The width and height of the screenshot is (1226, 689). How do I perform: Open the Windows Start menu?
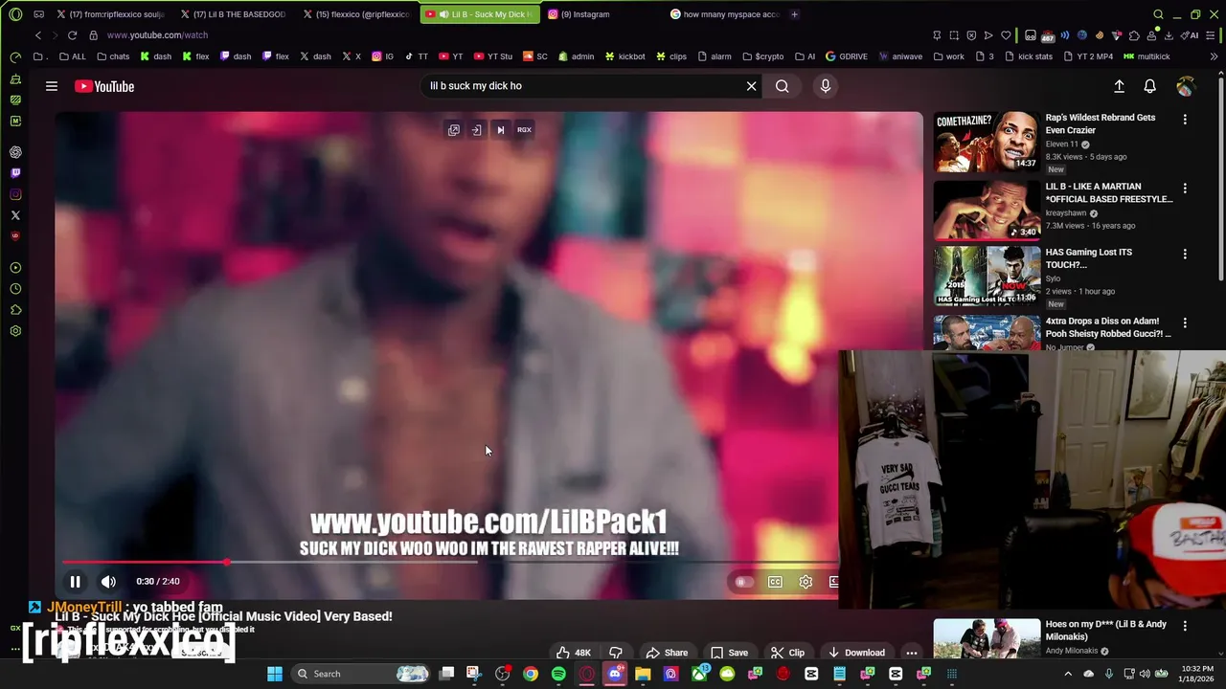tap(275, 674)
